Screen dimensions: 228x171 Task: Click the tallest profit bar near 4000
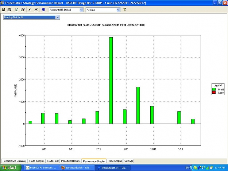[x=111, y=81]
